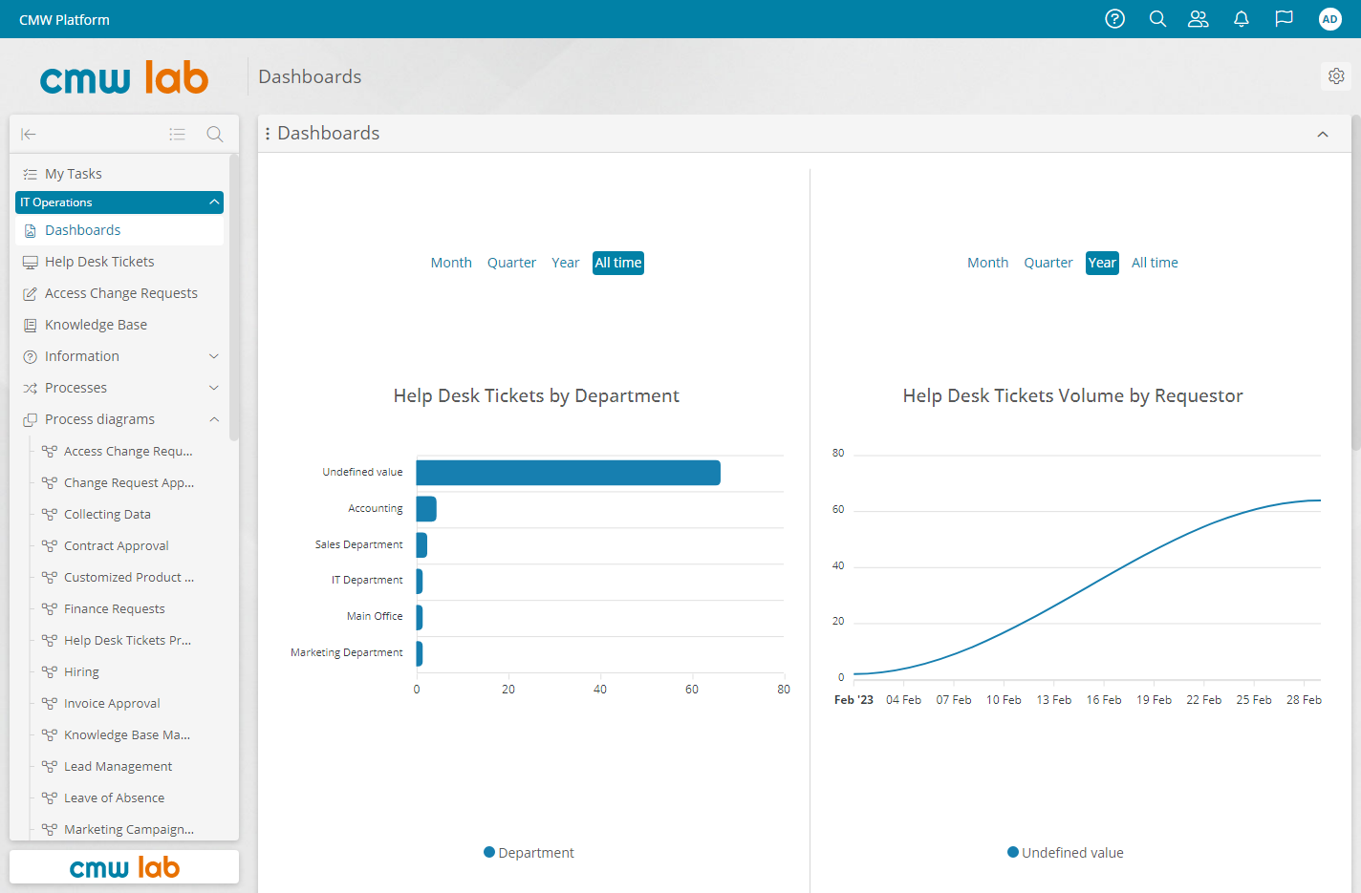Click the My Tasks checklist icon
Screen dimensions: 1361x893
[x=30, y=174]
